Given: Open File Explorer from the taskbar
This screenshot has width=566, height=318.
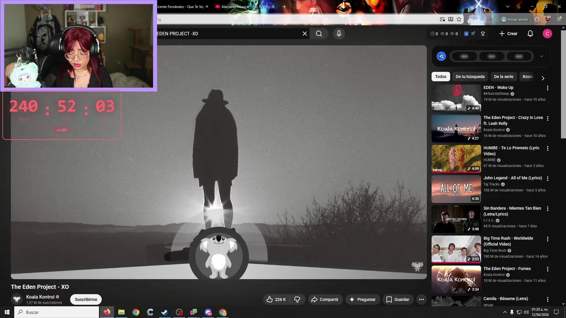Looking at the screenshot, I should [x=121, y=312].
